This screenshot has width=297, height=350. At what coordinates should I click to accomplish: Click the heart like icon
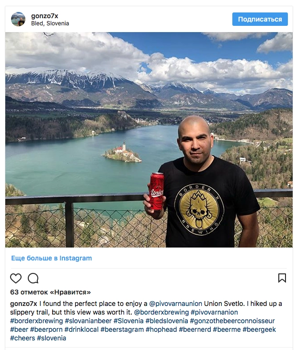16,278
